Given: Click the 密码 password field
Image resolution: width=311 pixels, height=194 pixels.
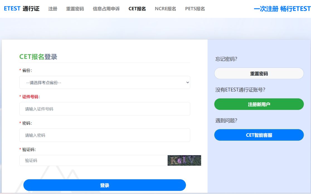Looking at the screenshot, I should pyautogui.click(x=105, y=135).
